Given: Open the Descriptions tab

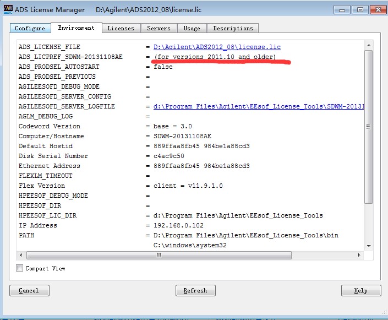Looking at the screenshot, I should coord(233,28).
